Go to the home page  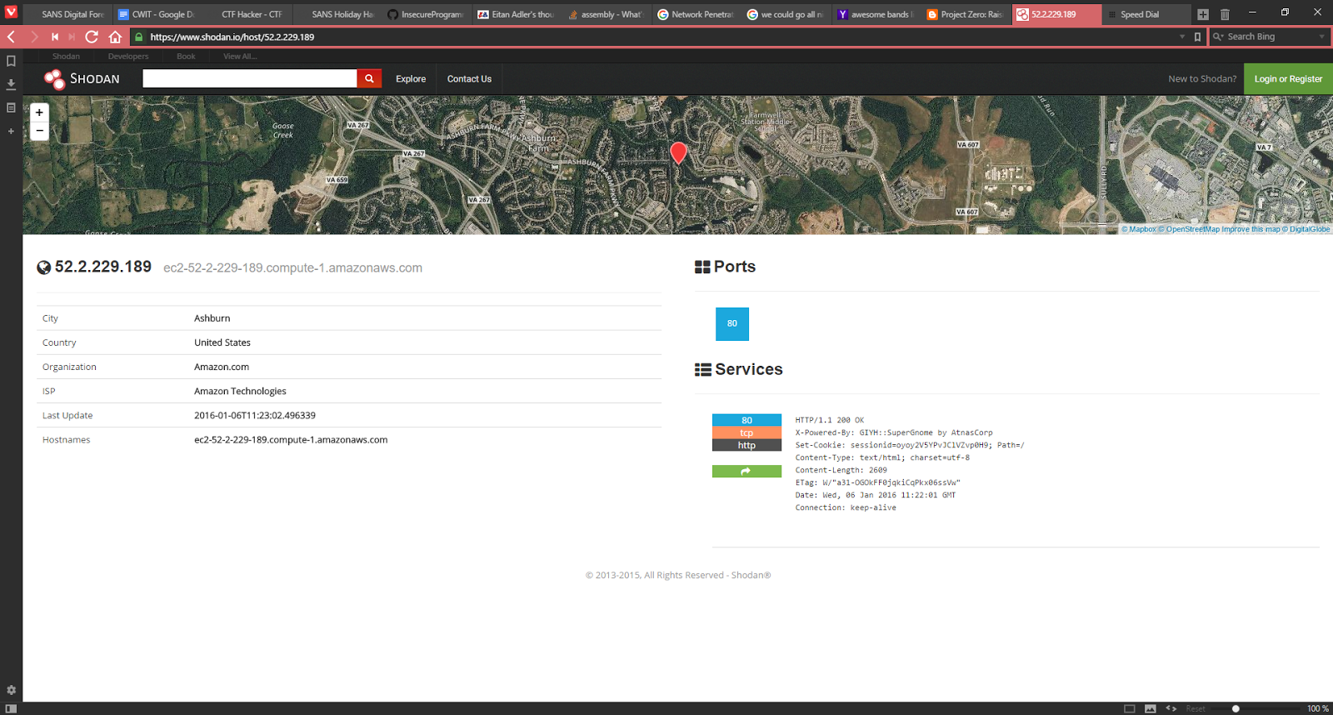coord(115,37)
